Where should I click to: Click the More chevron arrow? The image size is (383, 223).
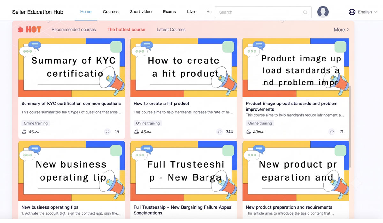(x=348, y=30)
